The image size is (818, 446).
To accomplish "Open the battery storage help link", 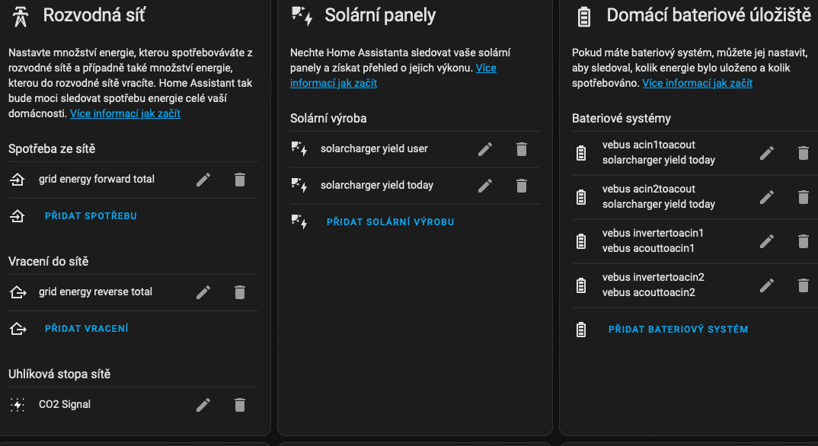I will pos(696,83).
